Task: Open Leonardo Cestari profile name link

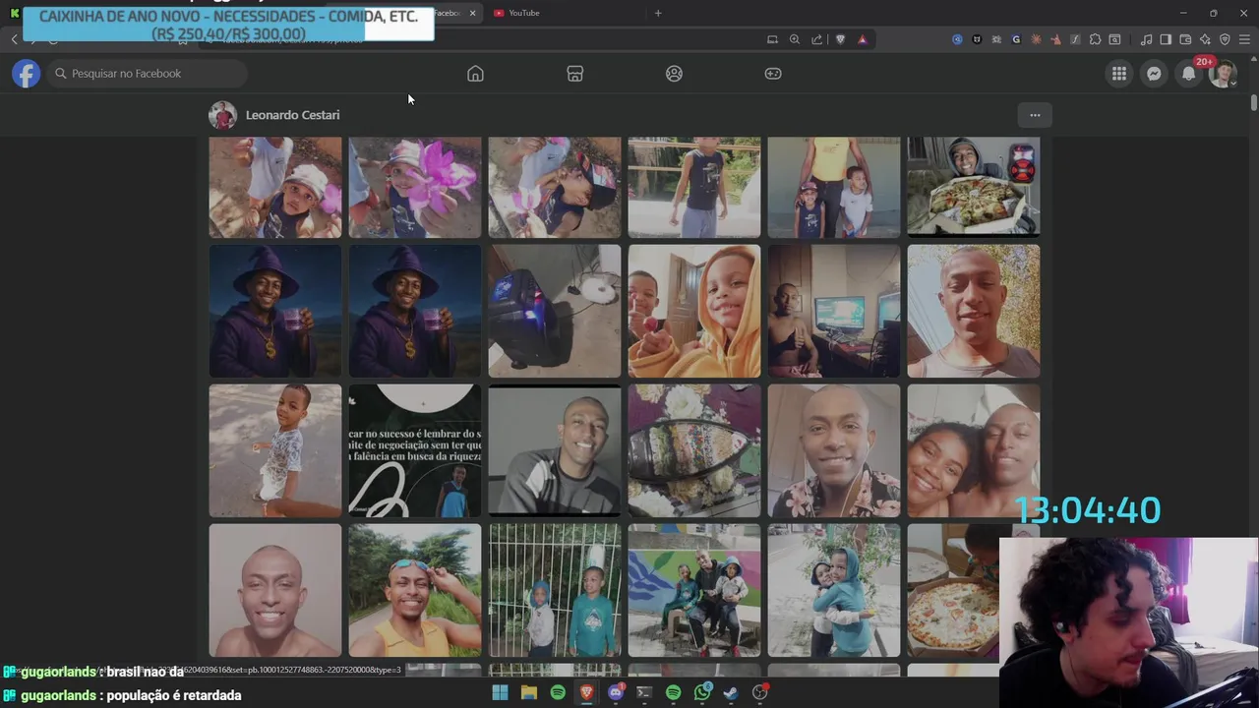Action: tap(292, 115)
